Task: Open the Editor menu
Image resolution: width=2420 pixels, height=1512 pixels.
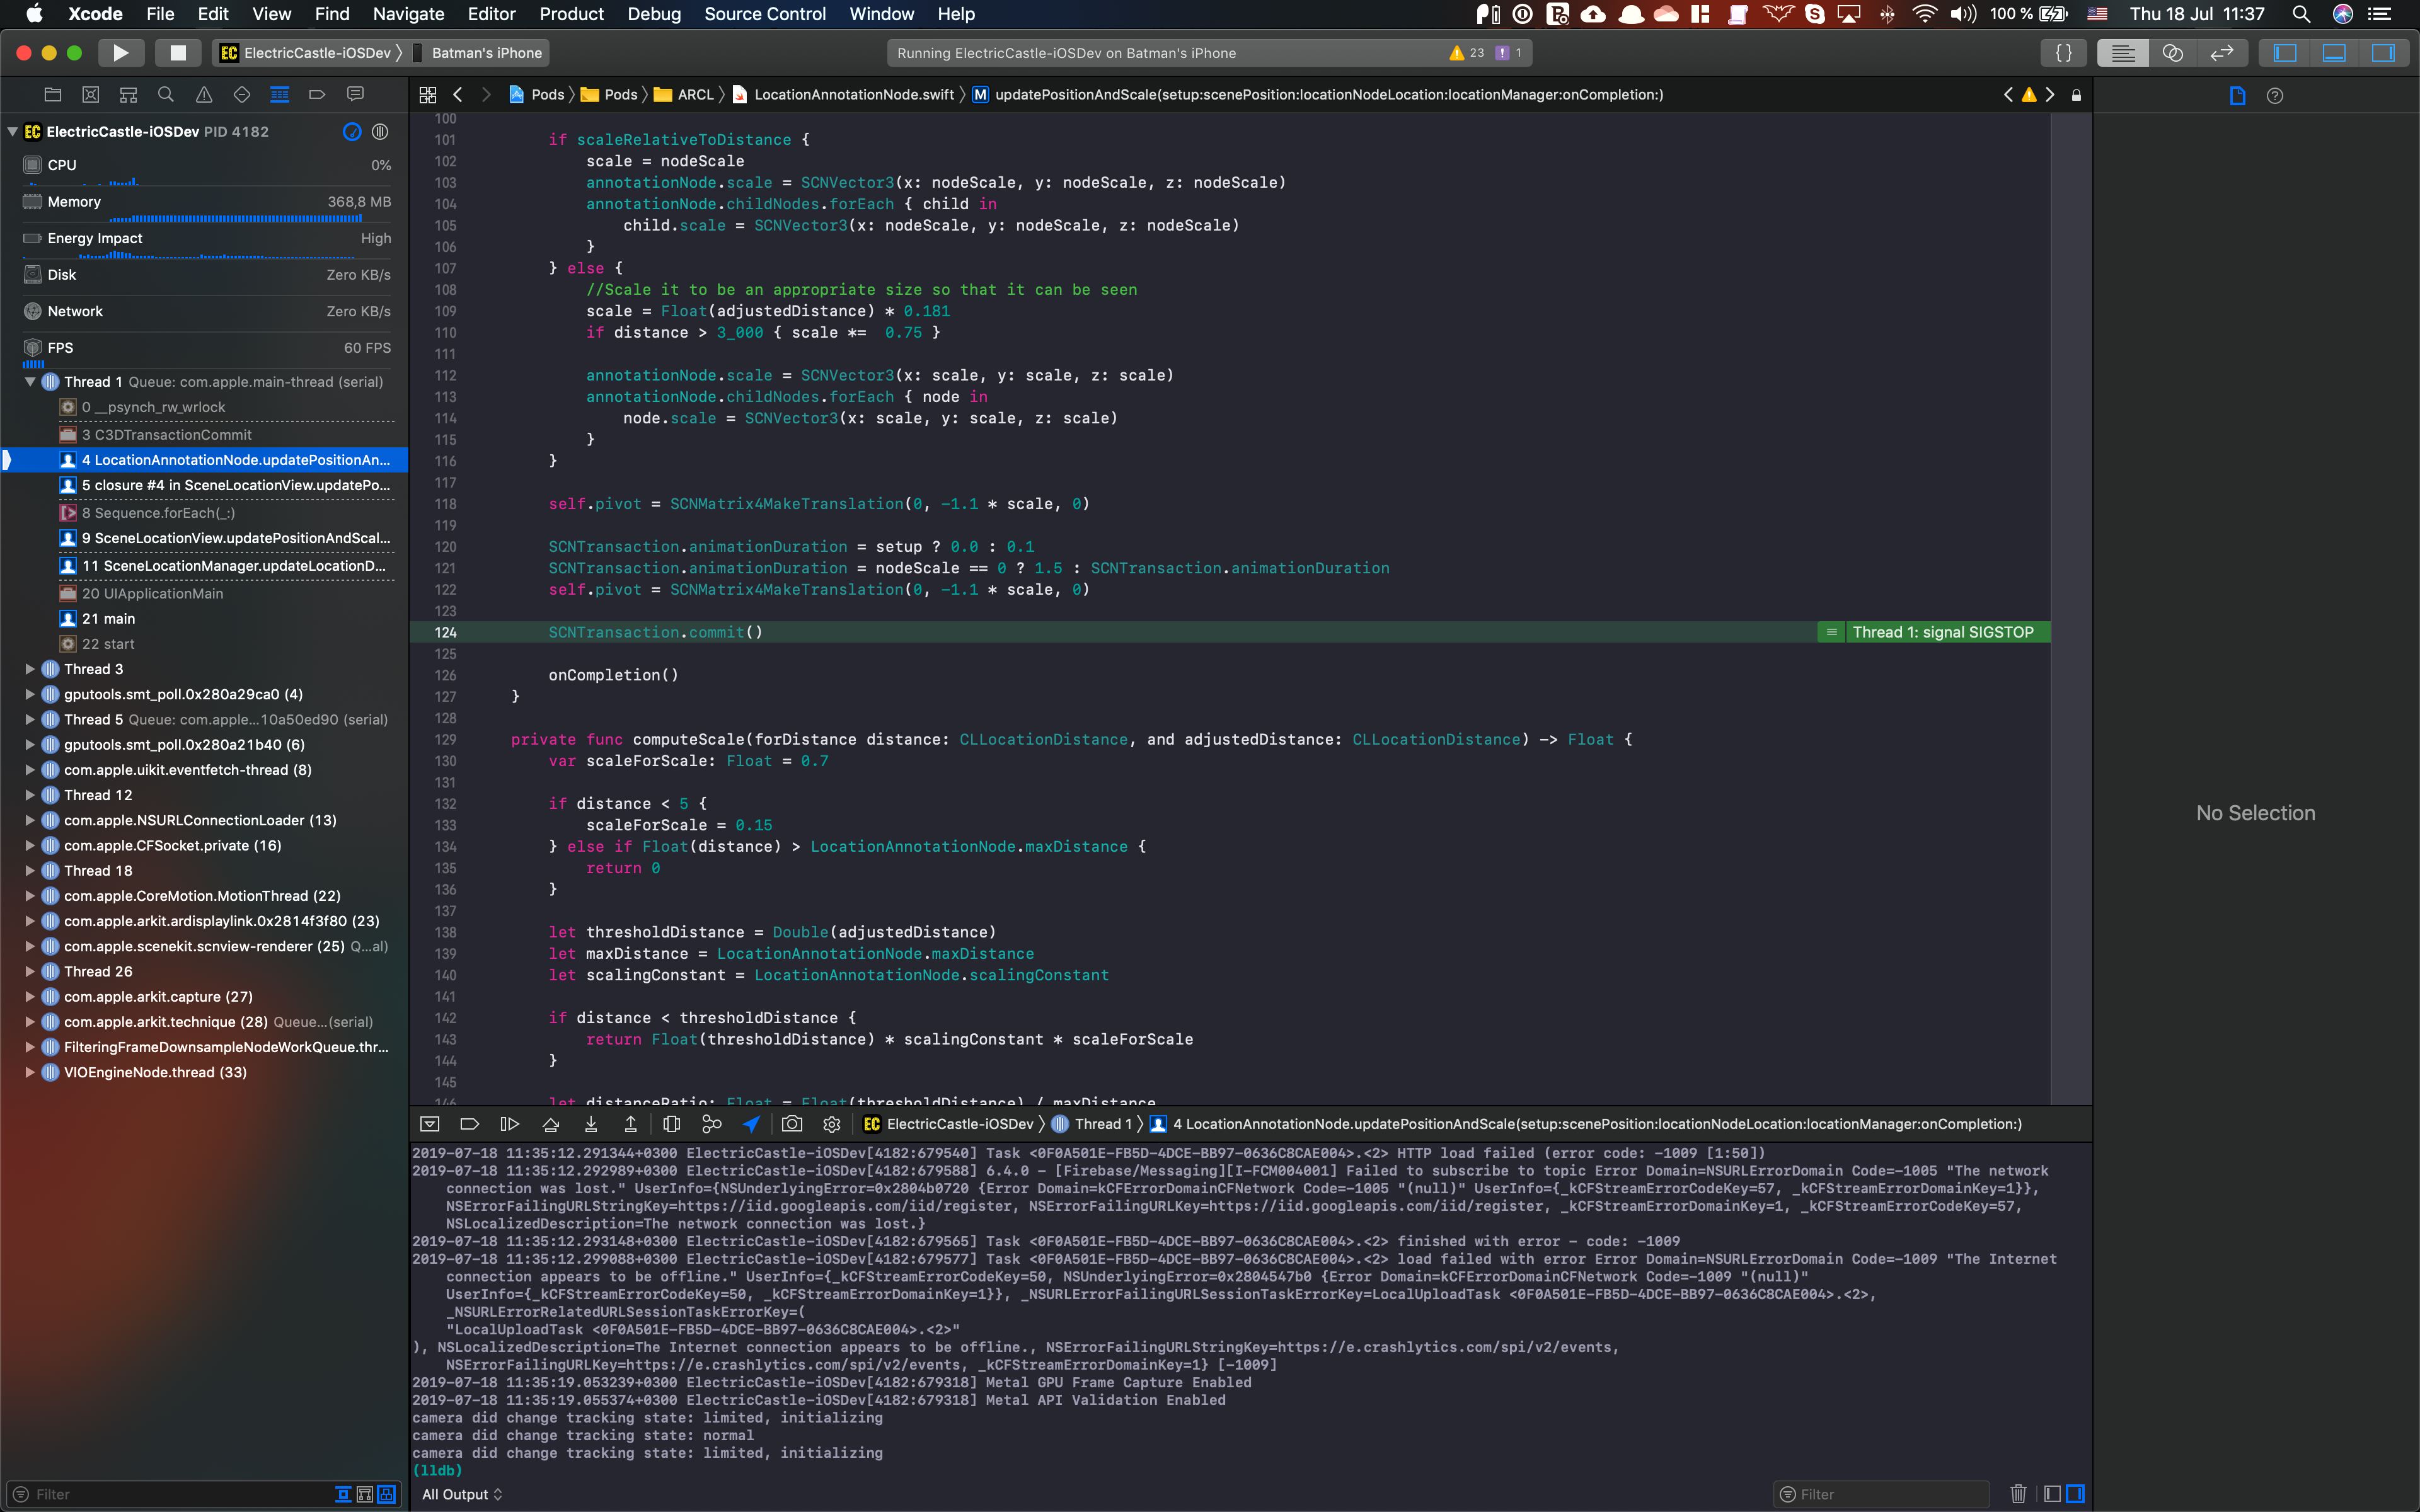Action: click(x=491, y=14)
